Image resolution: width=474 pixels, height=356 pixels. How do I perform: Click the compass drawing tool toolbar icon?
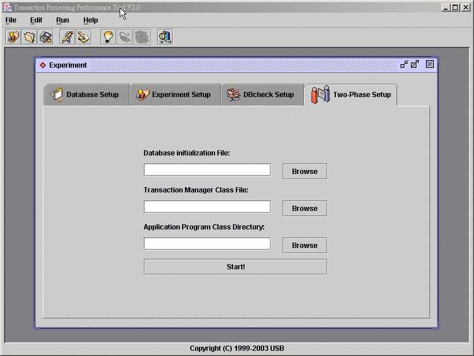(68, 37)
